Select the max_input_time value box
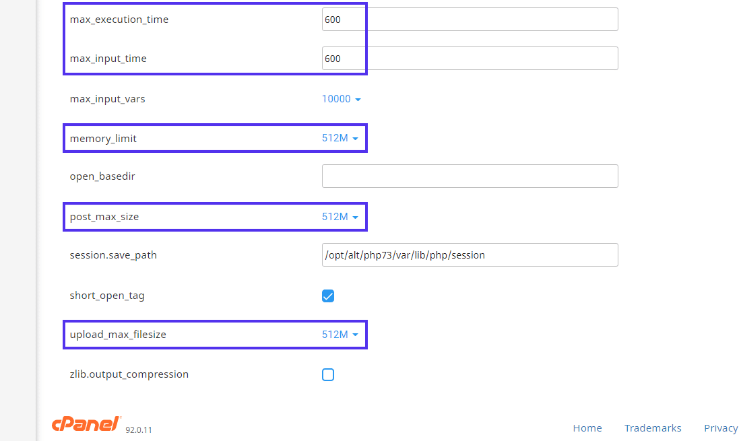 470,58
